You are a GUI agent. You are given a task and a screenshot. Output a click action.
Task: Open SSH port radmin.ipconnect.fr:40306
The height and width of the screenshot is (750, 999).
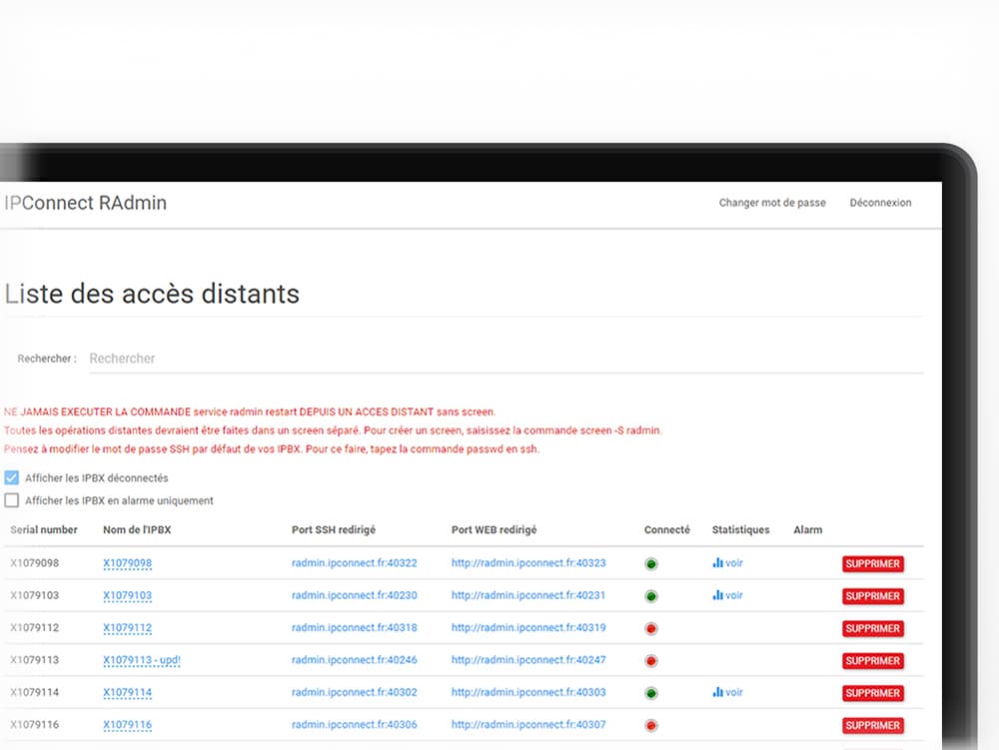355,724
